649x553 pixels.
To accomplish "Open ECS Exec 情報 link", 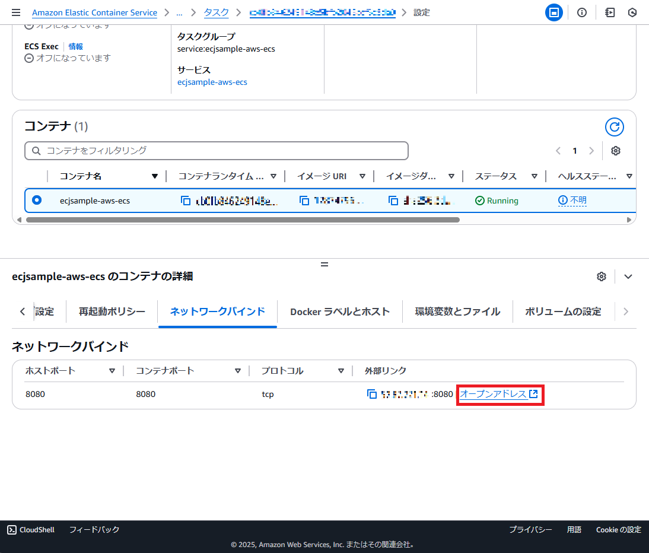I will (x=76, y=46).
